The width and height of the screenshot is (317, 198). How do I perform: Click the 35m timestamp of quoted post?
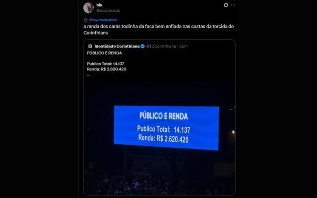click(183, 46)
